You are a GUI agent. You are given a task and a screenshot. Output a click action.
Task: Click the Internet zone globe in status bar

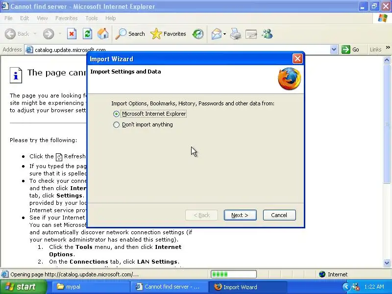click(x=322, y=274)
